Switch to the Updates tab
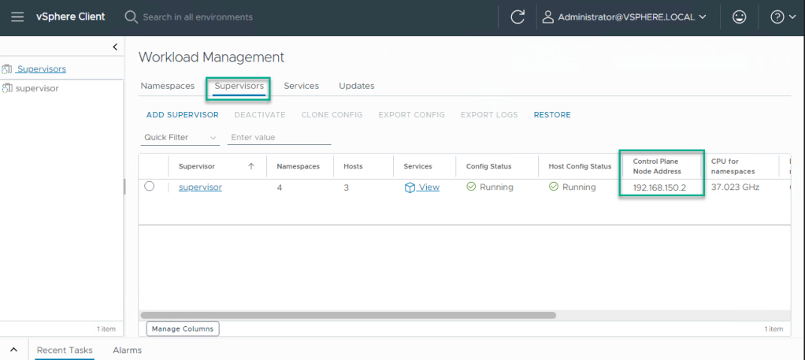Viewport: 805px width, 360px height. (x=356, y=86)
